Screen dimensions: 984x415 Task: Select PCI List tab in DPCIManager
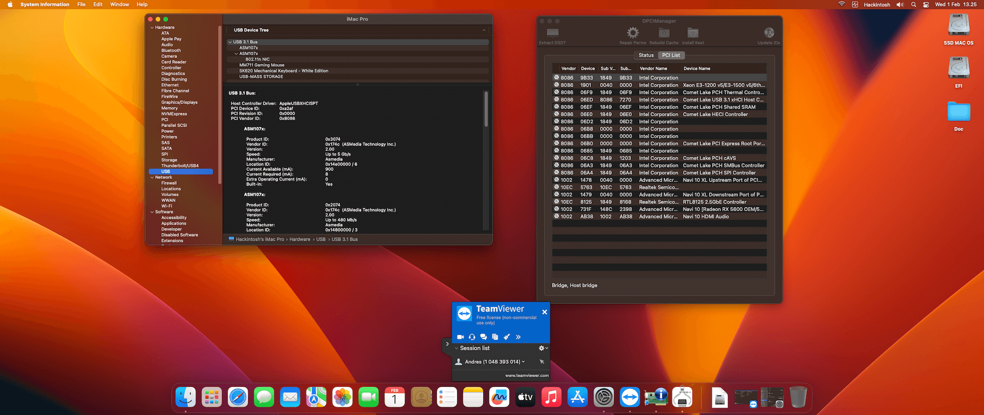tap(671, 55)
